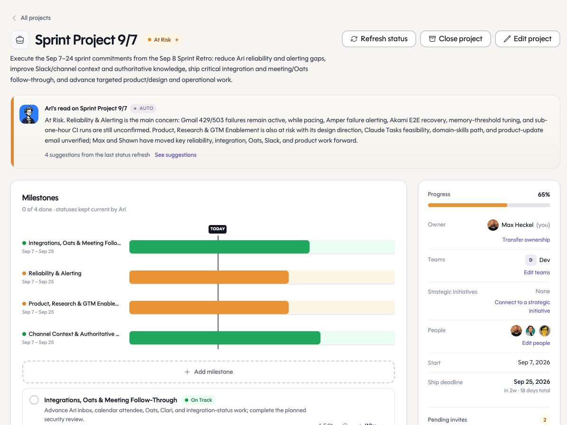Screen dimensions: 567x425
Task: Click Max Heckel's owner avatar
Action: pyautogui.click(x=493, y=225)
